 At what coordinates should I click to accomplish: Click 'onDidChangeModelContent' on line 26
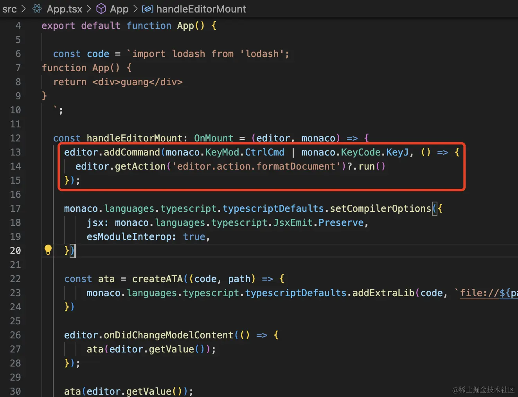[x=169, y=335]
